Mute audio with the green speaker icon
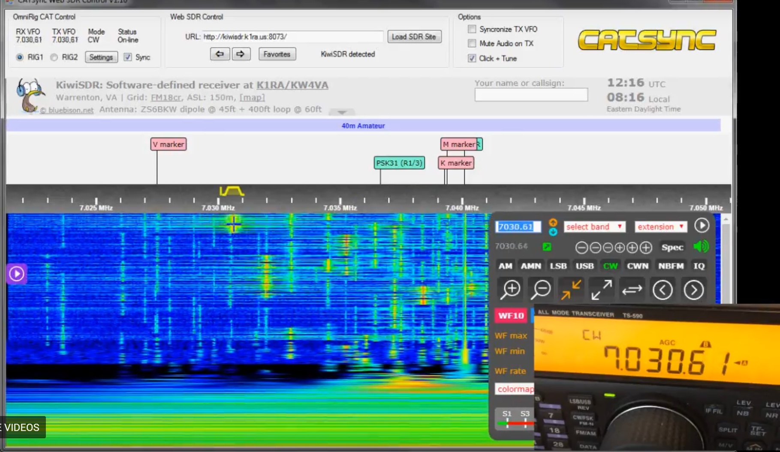The height and width of the screenshot is (452, 780). [701, 246]
